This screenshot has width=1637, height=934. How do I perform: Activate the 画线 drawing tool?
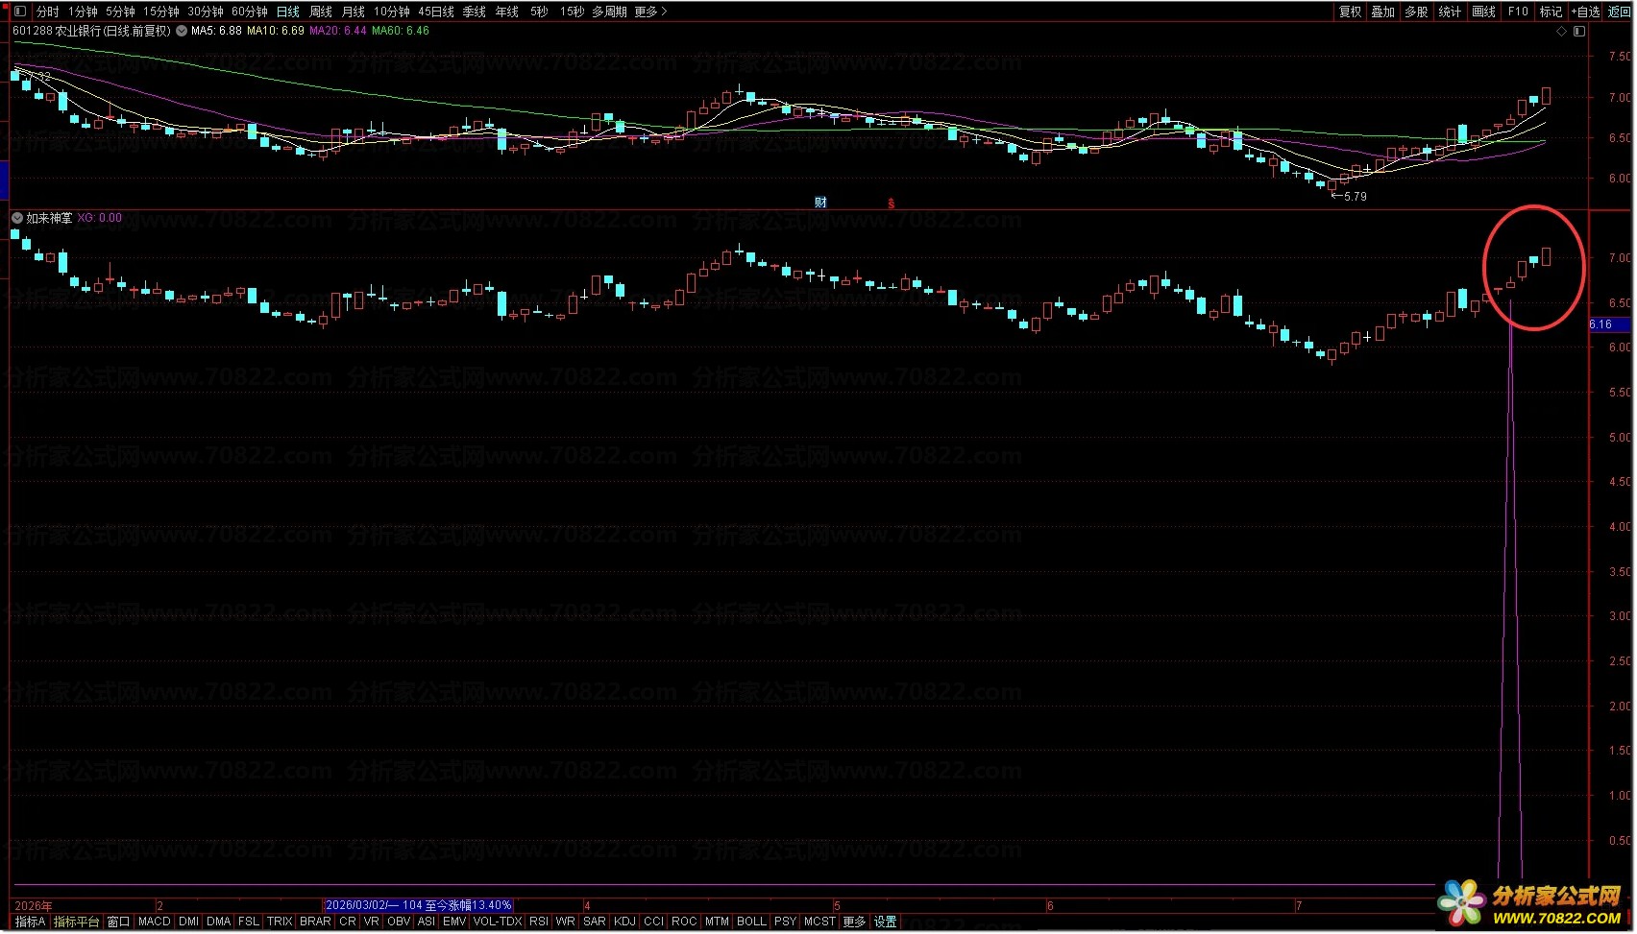click(x=1483, y=12)
